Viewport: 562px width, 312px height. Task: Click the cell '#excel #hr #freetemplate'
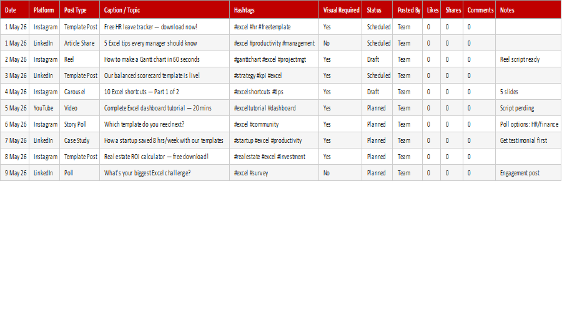coord(274,27)
